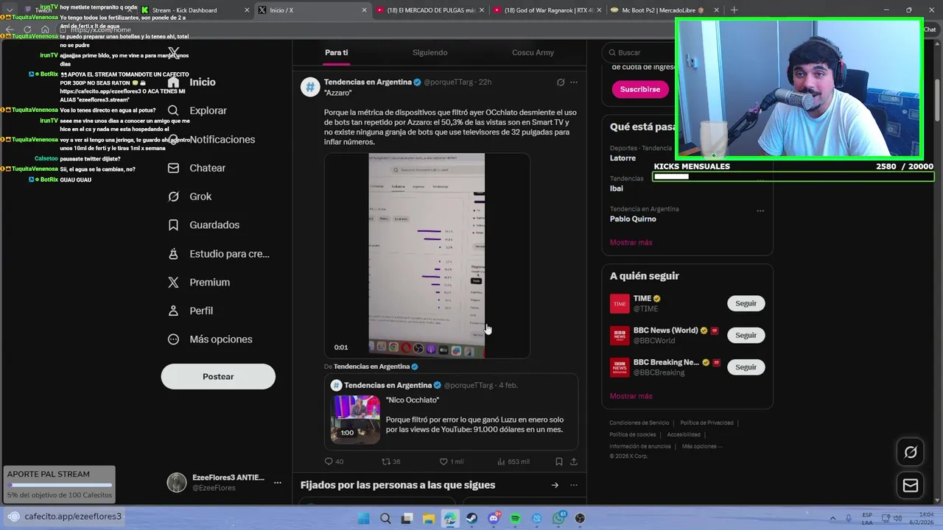
Task: Open WhatsApp from the taskbar
Action: tap(558, 518)
